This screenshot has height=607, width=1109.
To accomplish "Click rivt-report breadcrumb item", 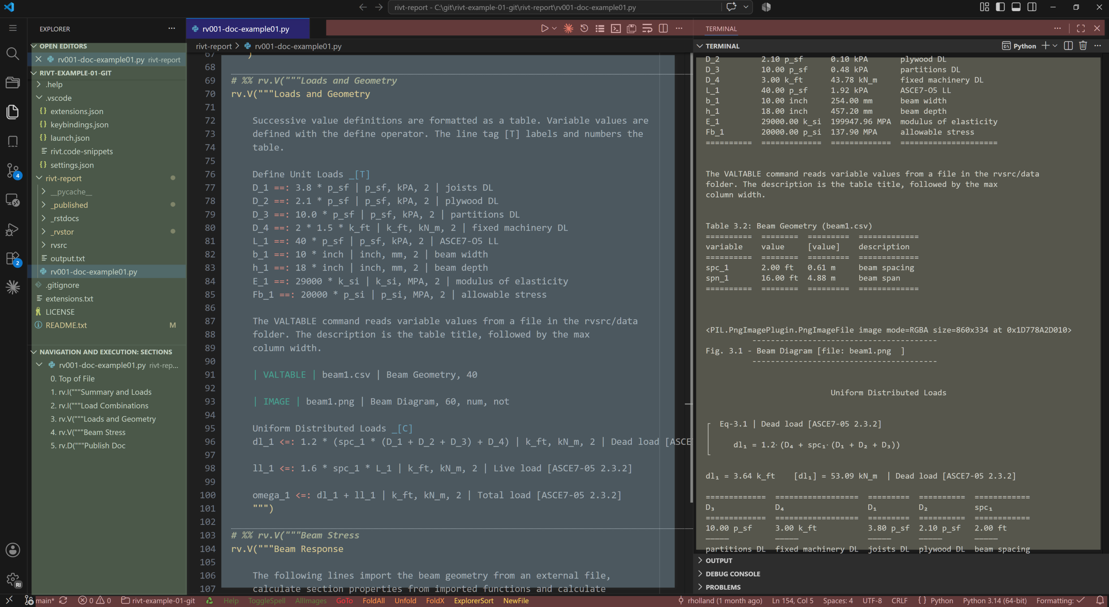I will click(214, 46).
